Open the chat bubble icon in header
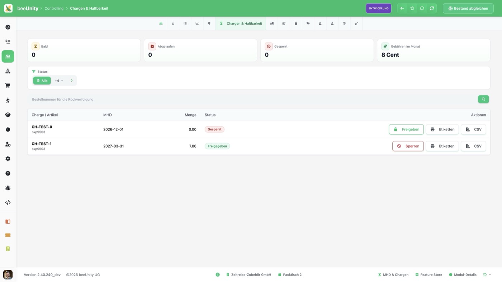This screenshot has height=282, width=502. click(x=422, y=8)
